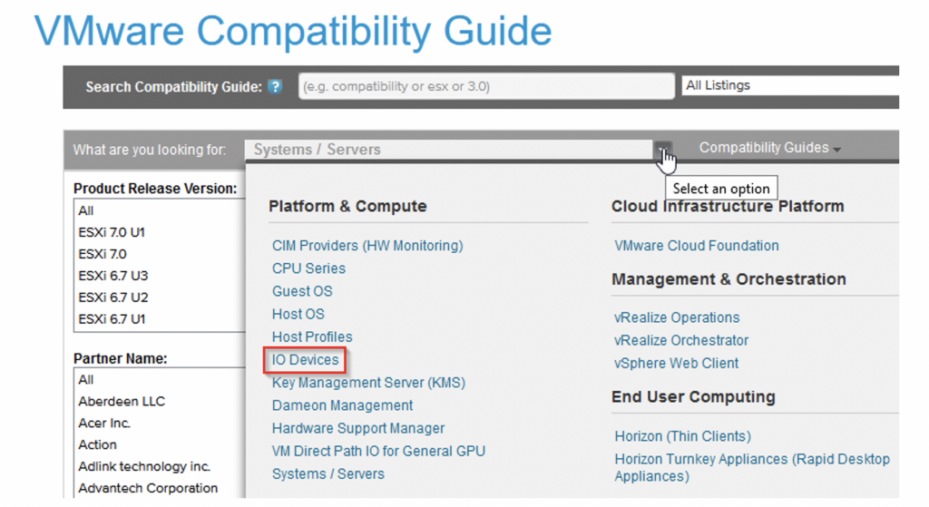Open the CPU Series guide
Image resolution: width=929 pixels, height=507 pixels.
click(x=308, y=268)
